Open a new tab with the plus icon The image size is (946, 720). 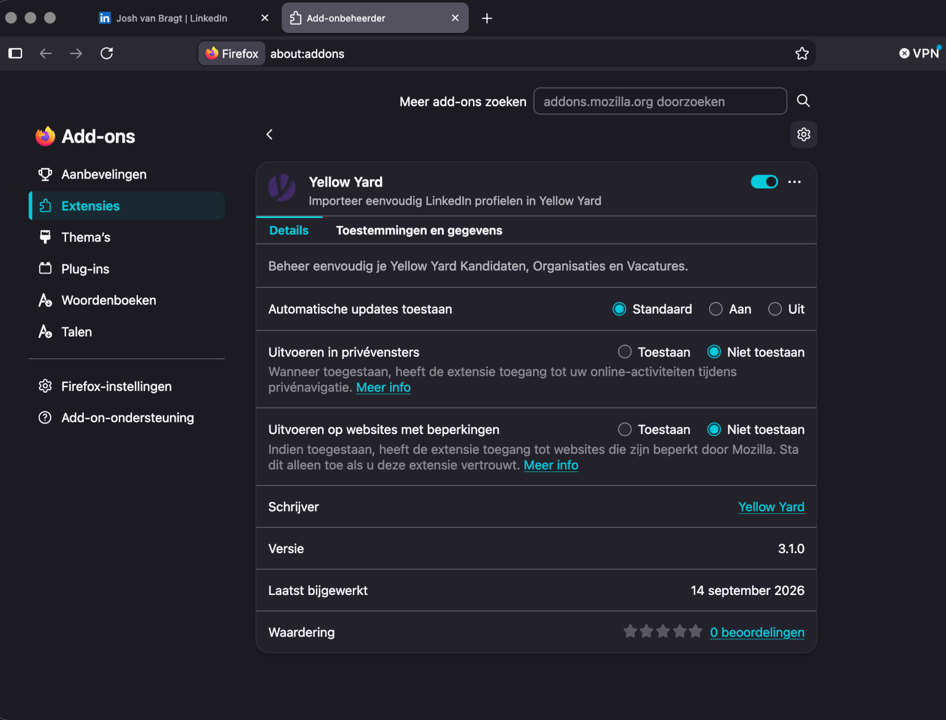pyautogui.click(x=487, y=18)
